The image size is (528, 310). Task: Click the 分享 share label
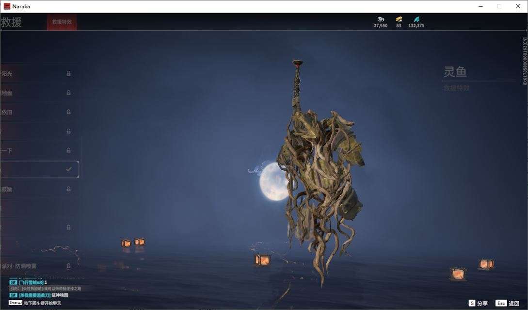click(x=482, y=304)
